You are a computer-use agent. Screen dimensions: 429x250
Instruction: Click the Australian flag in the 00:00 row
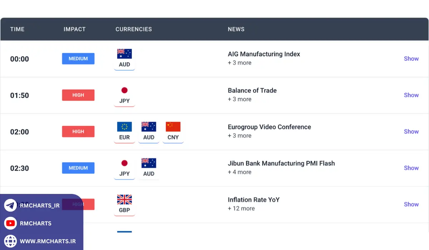(x=124, y=54)
